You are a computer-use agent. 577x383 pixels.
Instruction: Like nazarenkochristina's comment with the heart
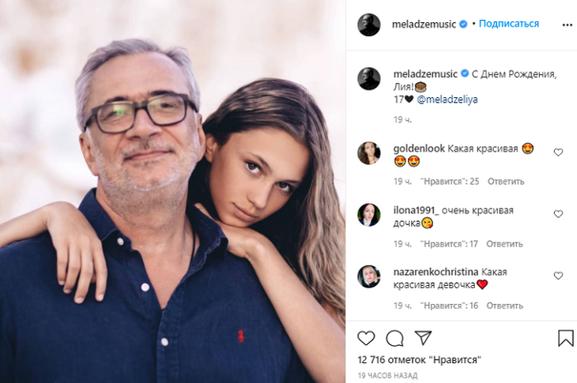coord(558,276)
